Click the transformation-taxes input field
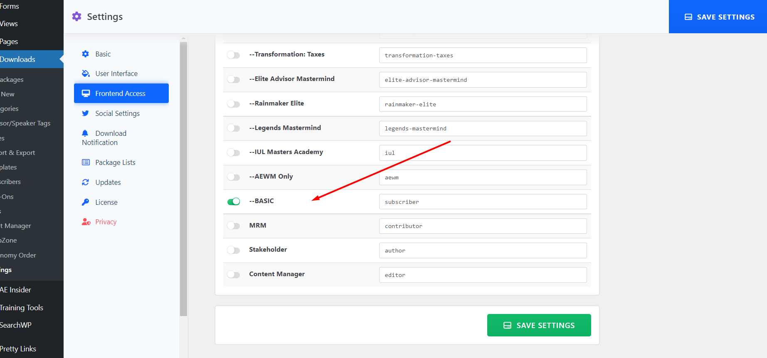The image size is (767, 358). click(x=483, y=55)
